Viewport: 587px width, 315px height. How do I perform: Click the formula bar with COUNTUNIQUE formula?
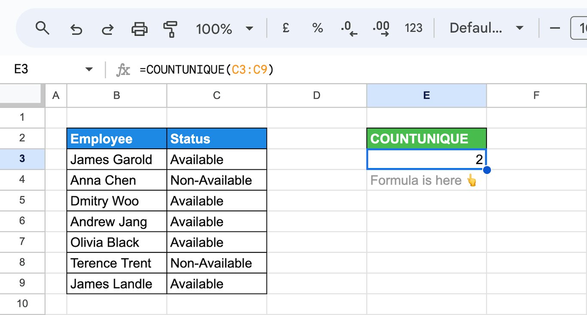click(x=361, y=69)
